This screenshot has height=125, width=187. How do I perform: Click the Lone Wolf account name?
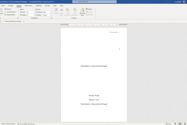click(x=178, y=2)
